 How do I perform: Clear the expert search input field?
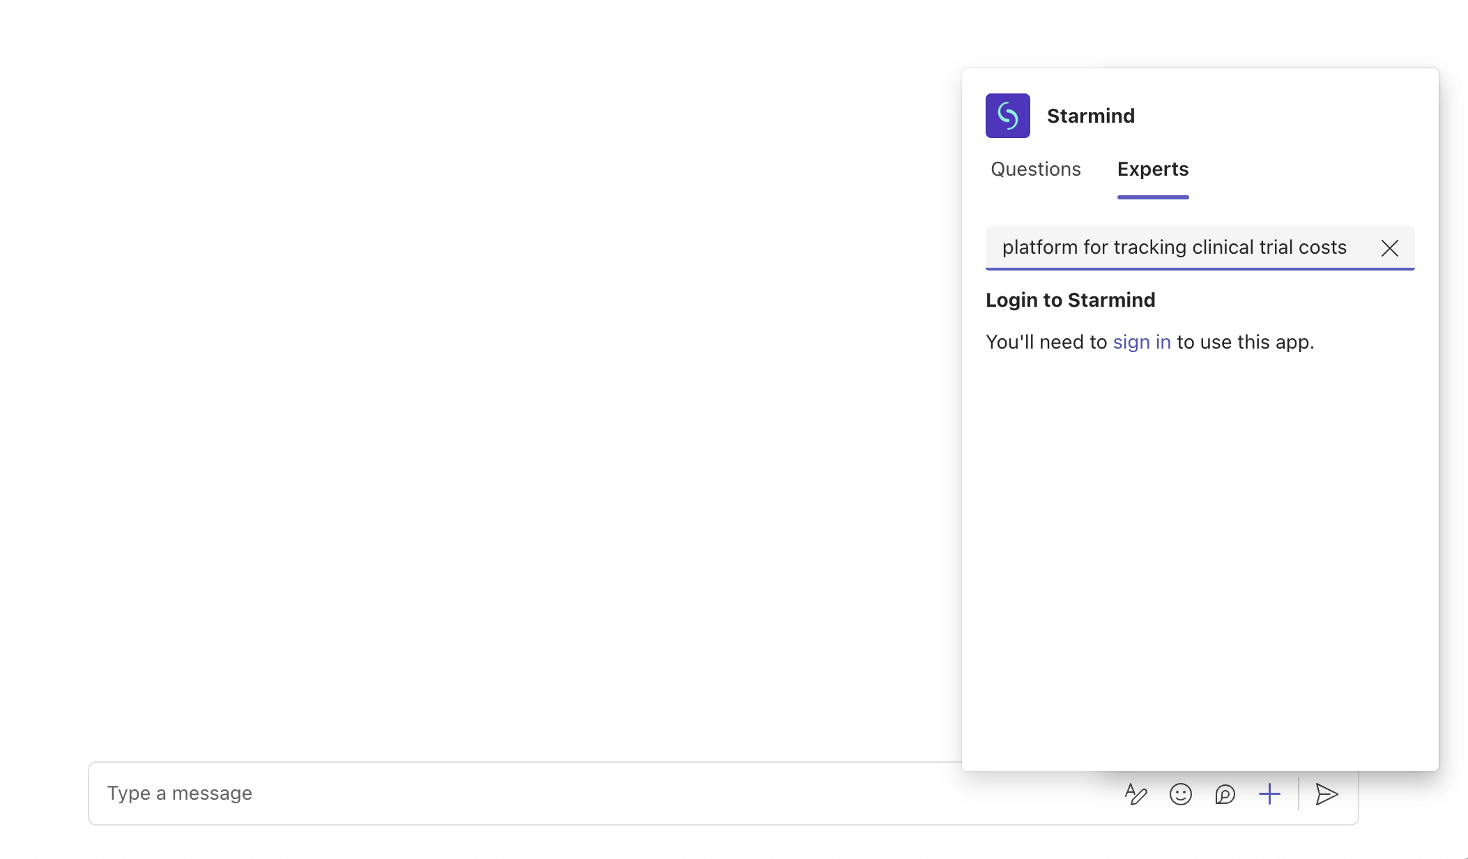[1391, 246]
